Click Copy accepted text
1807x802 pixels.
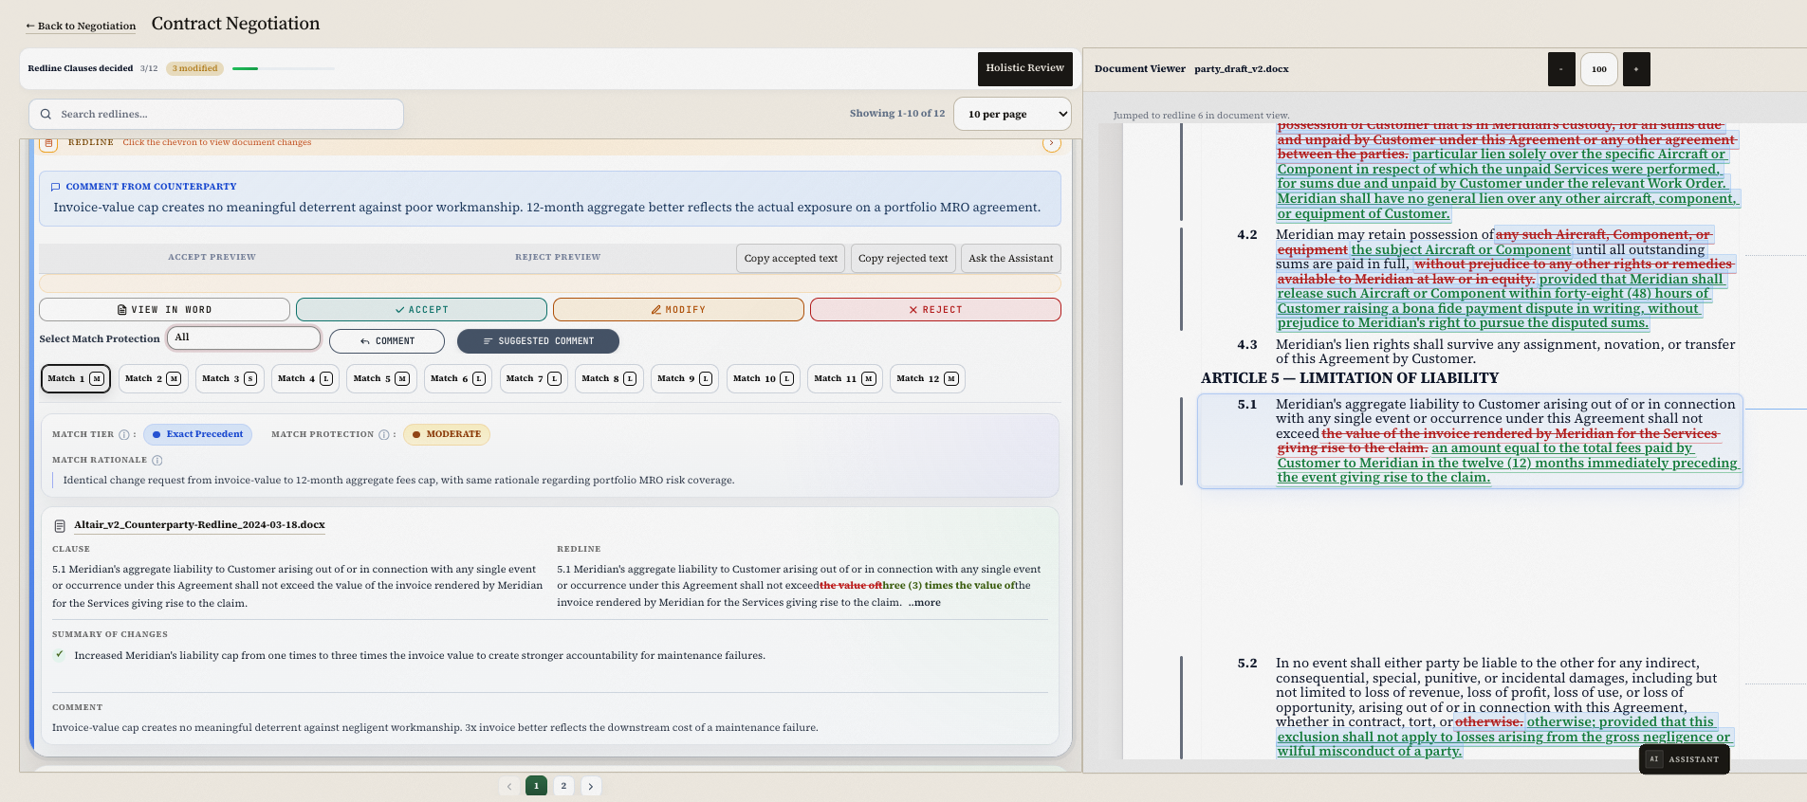point(791,259)
